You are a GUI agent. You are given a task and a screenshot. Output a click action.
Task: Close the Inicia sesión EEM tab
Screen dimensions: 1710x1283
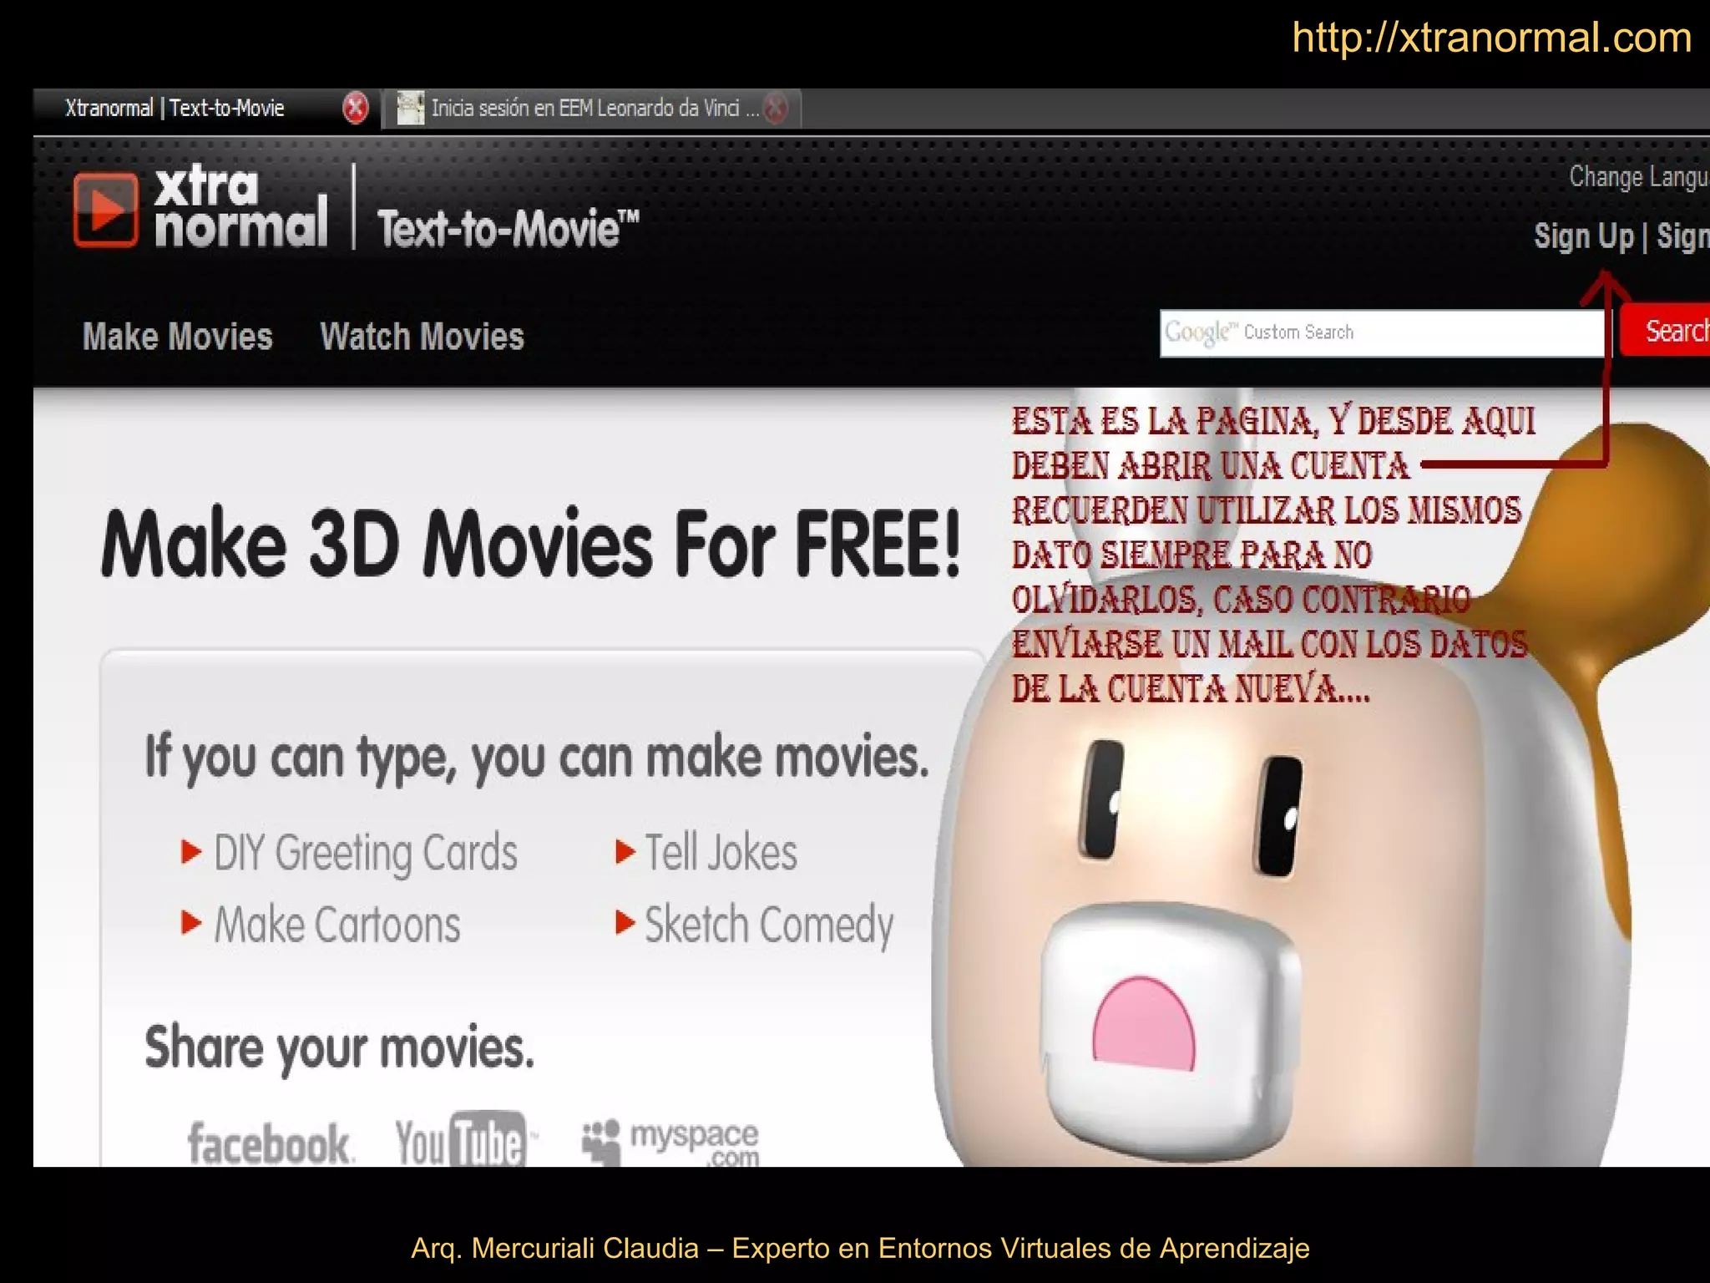tap(776, 108)
